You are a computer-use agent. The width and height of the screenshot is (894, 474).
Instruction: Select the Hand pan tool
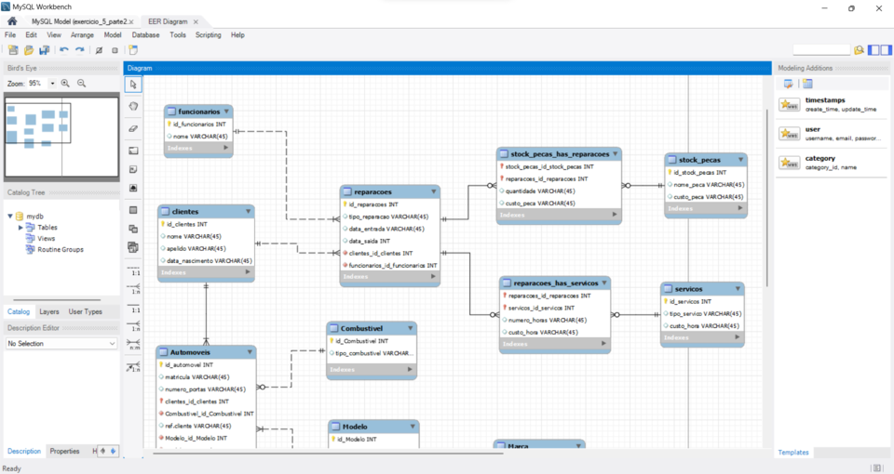click(134, 106)
